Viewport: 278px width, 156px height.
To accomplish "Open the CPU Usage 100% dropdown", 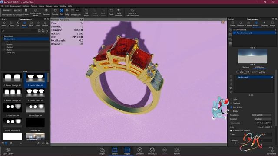I will pyautogui.click(x=18, y=10).
